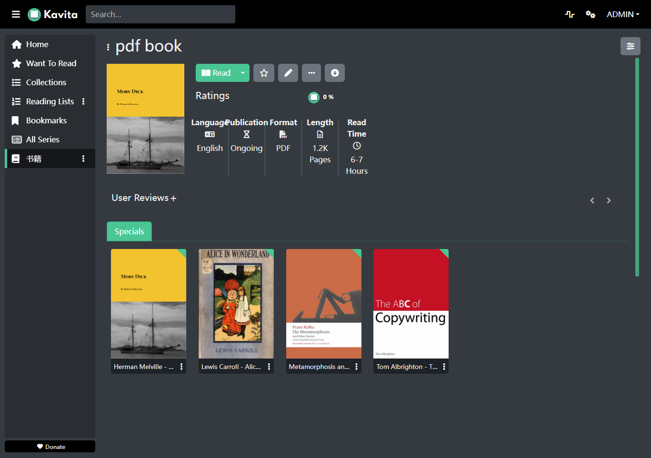Click the vertical green scrollbar
Image resolution: width=651 pixels, height=458 pixels.
click(637, 167)
